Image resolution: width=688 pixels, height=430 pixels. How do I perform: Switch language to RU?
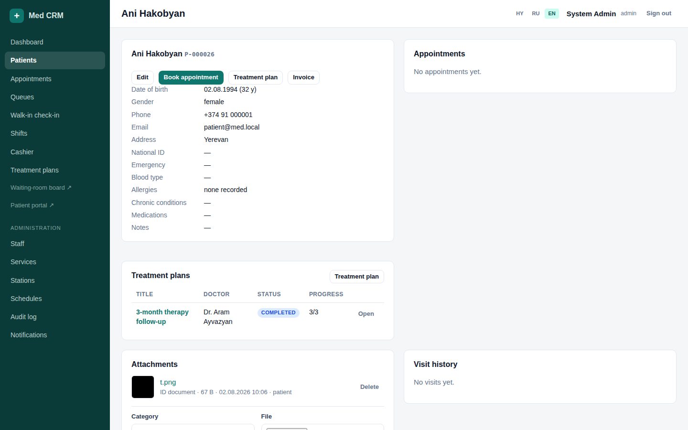point(536,13)
